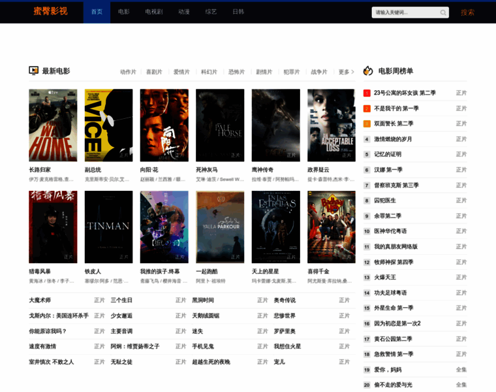Open the 喜得千金 movie poster
The height and width of the screenshot is (392, 496).
click(x=332, y=227)
